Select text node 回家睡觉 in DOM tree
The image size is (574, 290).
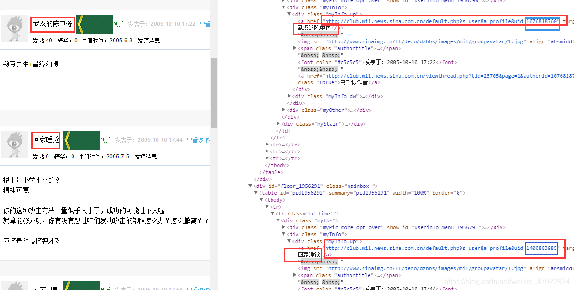pos(309,255)
